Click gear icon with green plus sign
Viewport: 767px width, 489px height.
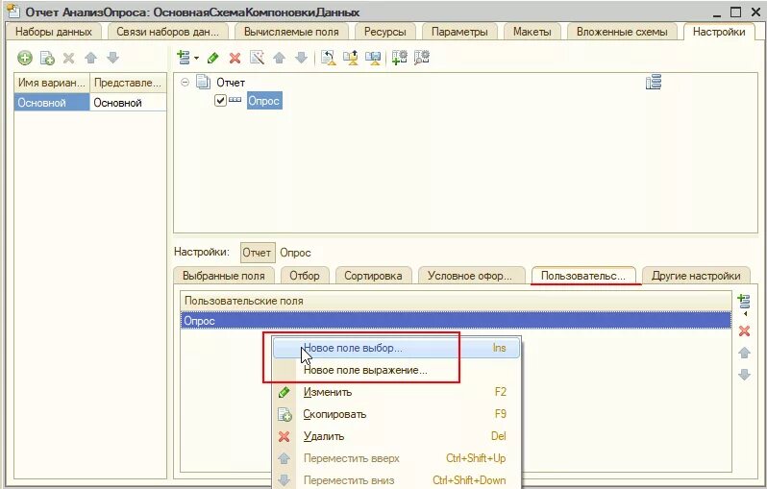pyautogui.click(x=399, y=58)
